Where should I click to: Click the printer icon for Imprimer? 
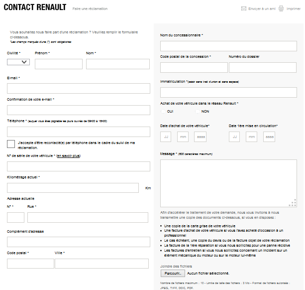pos(282,8)
